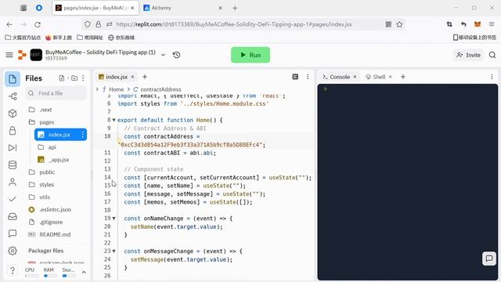Create a new folder in Files panel

[74, 78]
